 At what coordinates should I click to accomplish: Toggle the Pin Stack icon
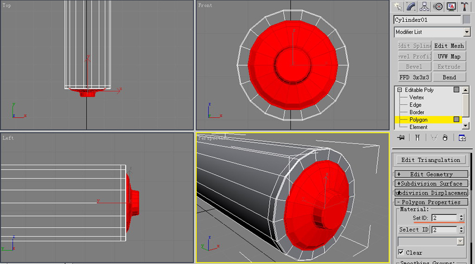(401, 138)
